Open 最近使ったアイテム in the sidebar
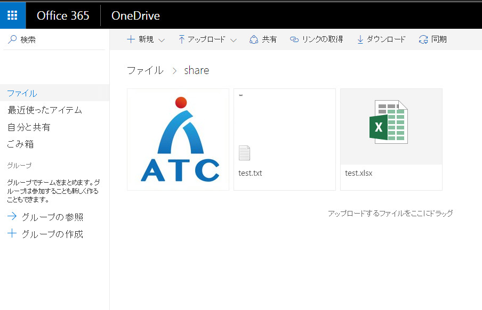 [x=45, y=110]
